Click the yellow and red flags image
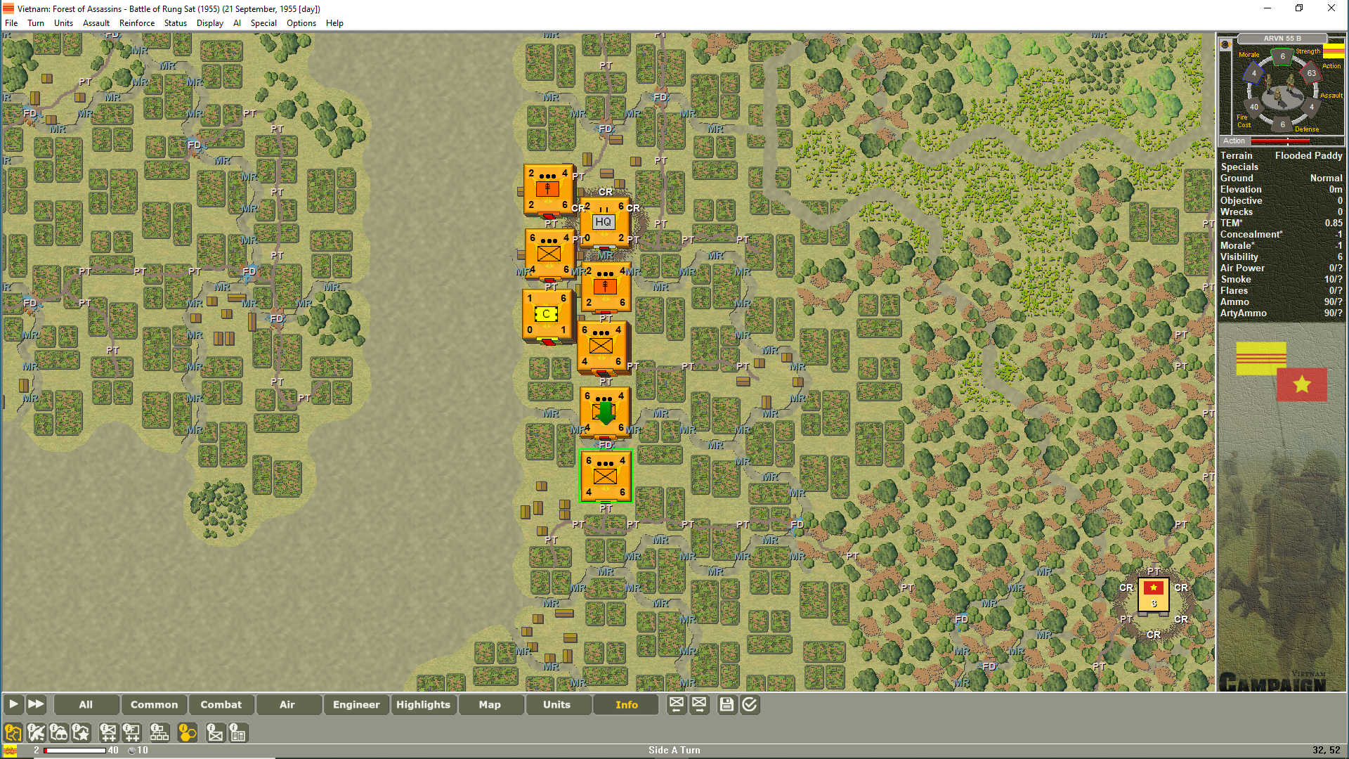Image resolution: width=1349 pixels, height=759 pixels. click(1282, 371)
